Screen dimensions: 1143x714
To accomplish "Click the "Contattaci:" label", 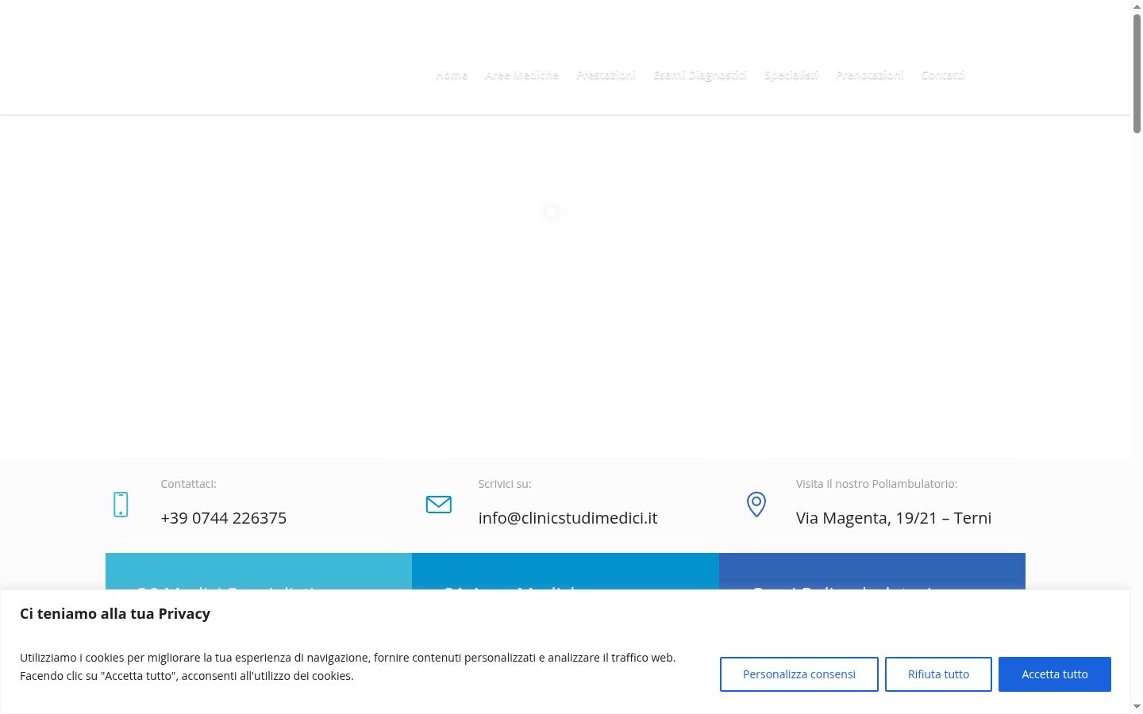I will [188, 484].
